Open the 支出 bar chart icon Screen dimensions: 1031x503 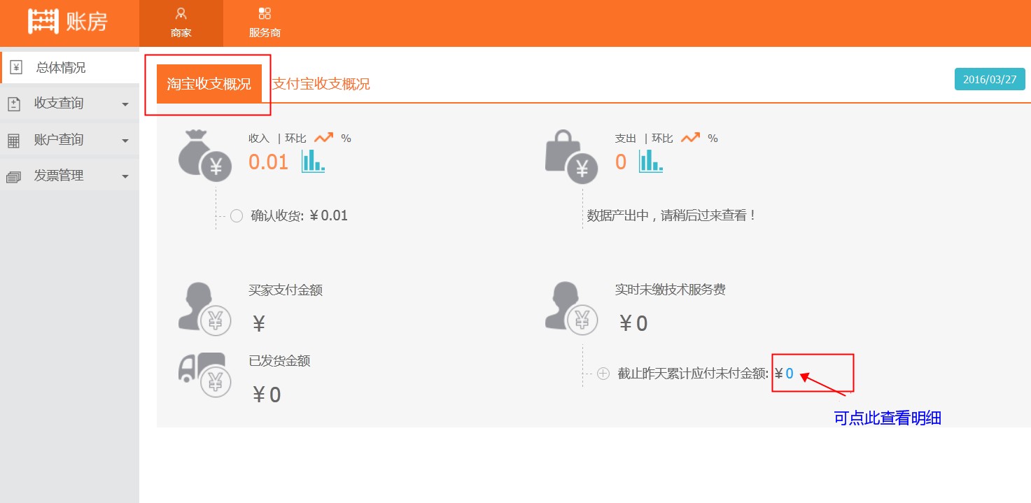click(x=651, y=162)
